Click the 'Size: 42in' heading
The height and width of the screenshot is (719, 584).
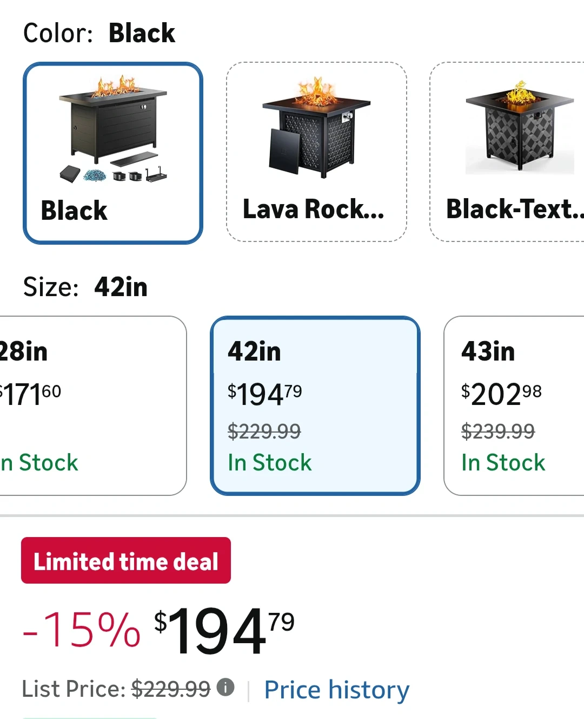[85, 287]
